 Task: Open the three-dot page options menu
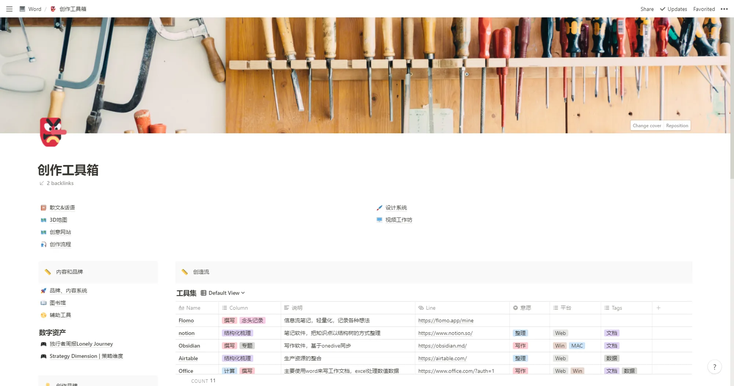pyautogui.click(x=724, y=9)
